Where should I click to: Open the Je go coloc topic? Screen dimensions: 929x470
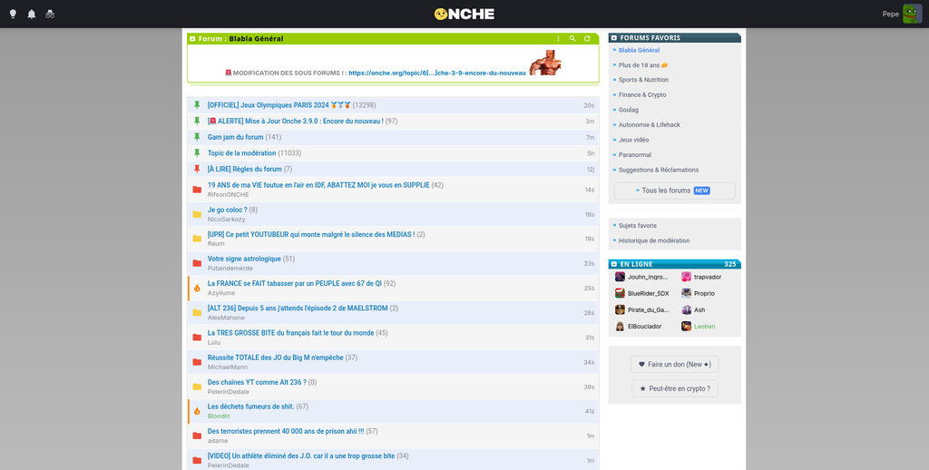[x=228, y=210]
